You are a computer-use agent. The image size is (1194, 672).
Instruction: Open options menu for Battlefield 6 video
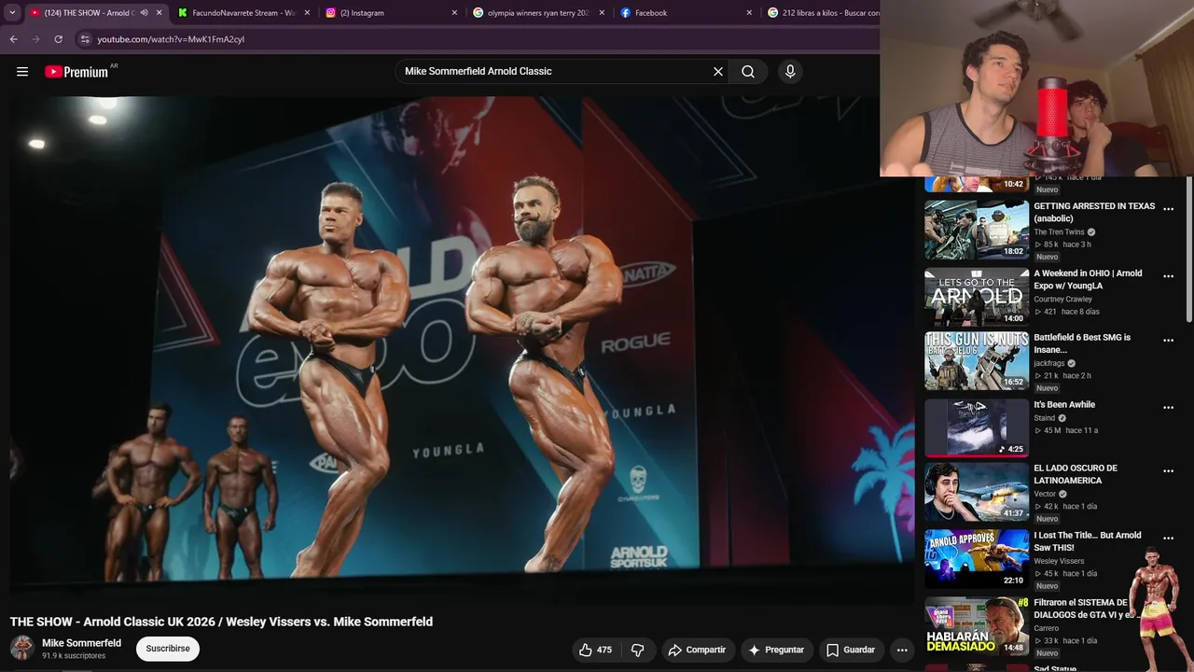coord(1168,341)
